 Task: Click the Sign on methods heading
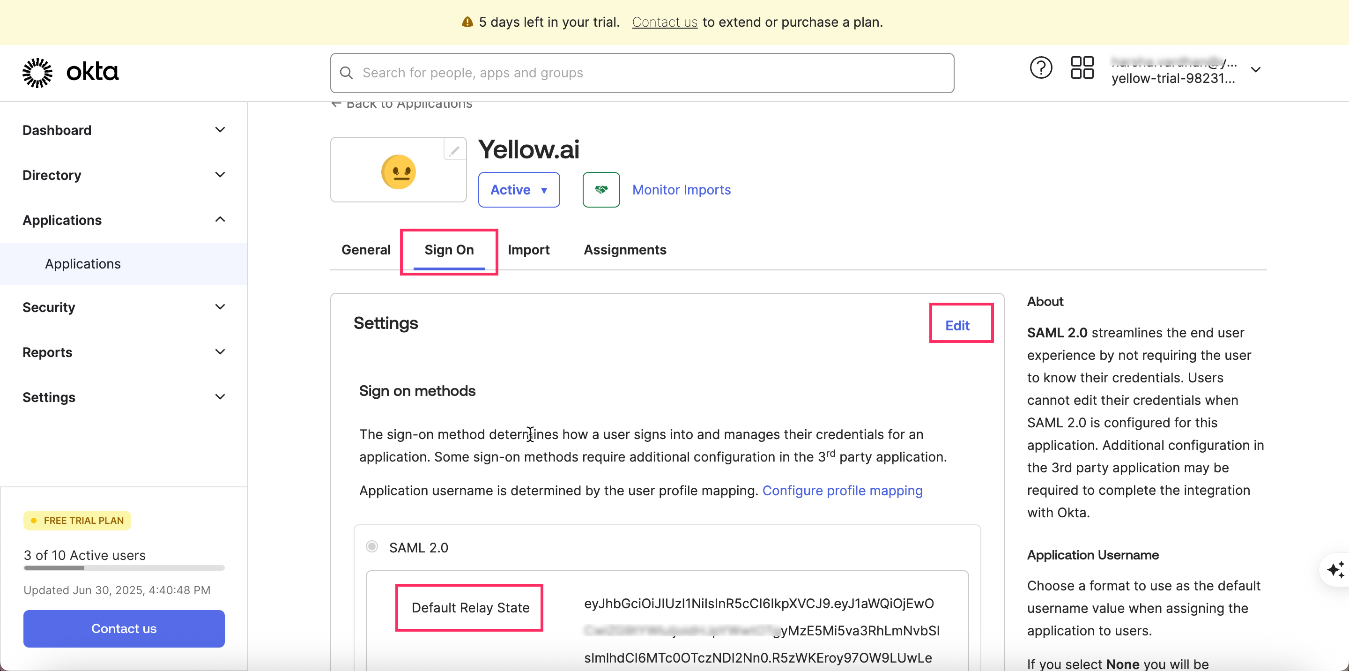click(x=417, y=391)
